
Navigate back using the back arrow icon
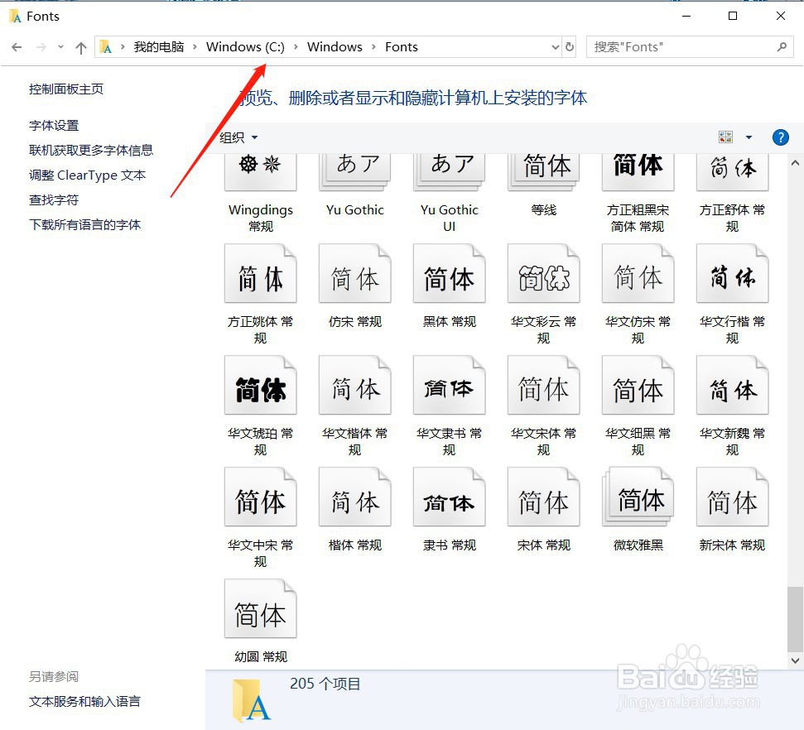pyautogui.click(x=16, y=47)
